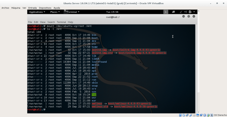This screenshot has width=227, height=117.
Task: Open the terminal window's Terminal menu
Action: [x=61, y=22]
